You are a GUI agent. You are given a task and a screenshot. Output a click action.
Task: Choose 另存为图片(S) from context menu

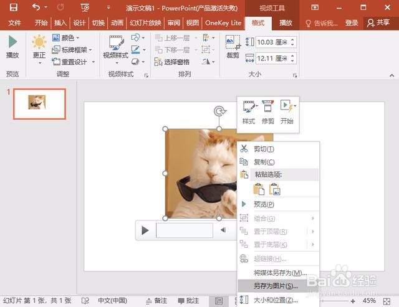[278, 286]
